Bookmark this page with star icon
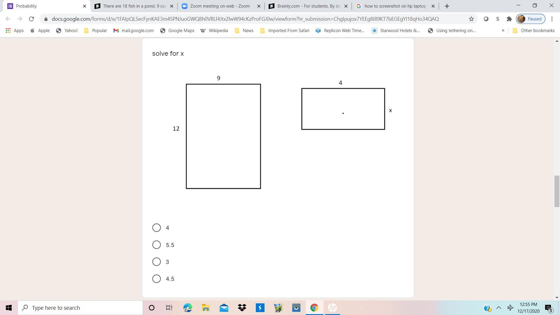560x315 pixels. [471, 19]
